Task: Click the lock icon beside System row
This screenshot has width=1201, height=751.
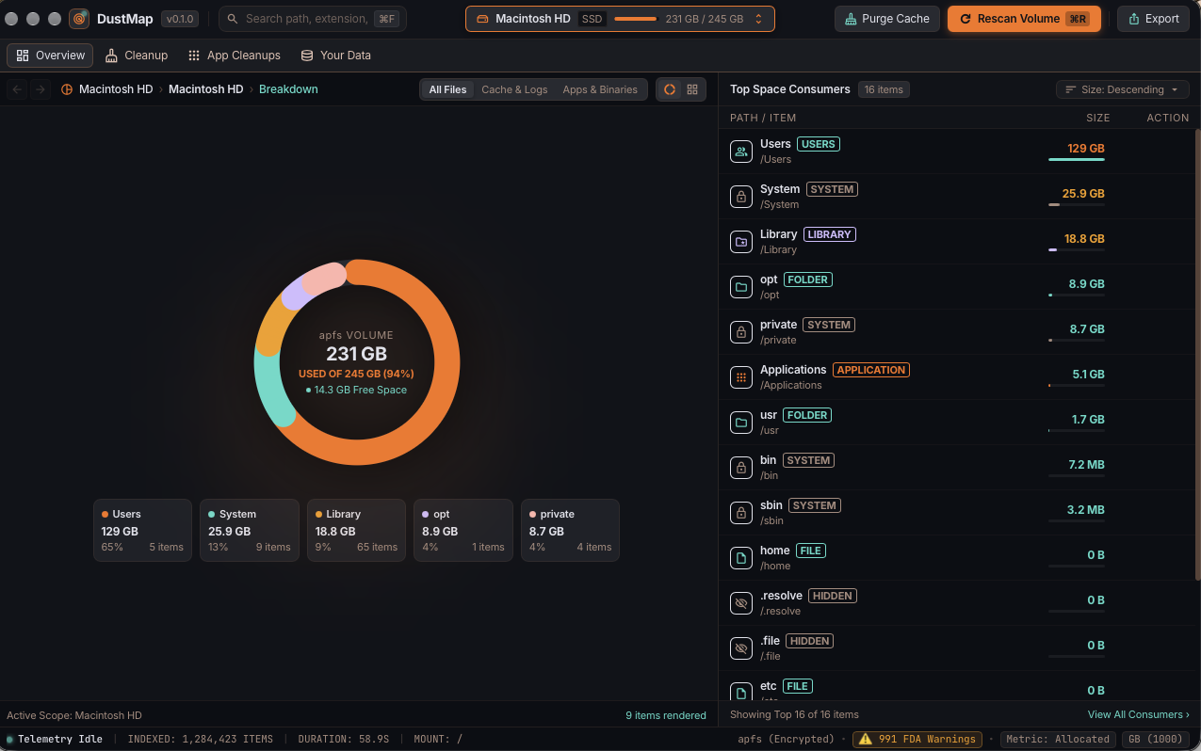Action: (x=741, y=197)
